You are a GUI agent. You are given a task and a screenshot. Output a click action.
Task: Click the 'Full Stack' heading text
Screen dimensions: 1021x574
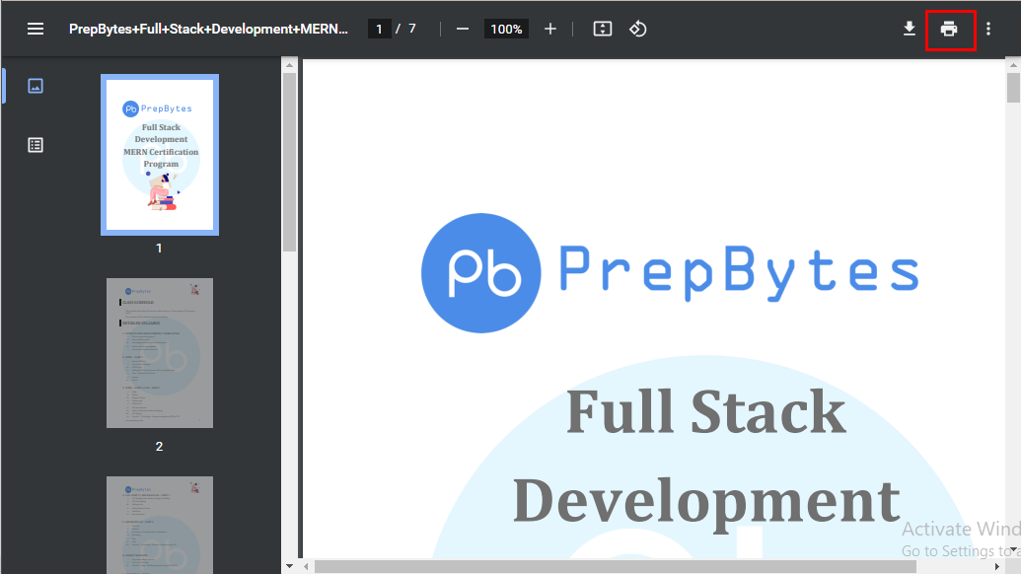click(706, 411)
